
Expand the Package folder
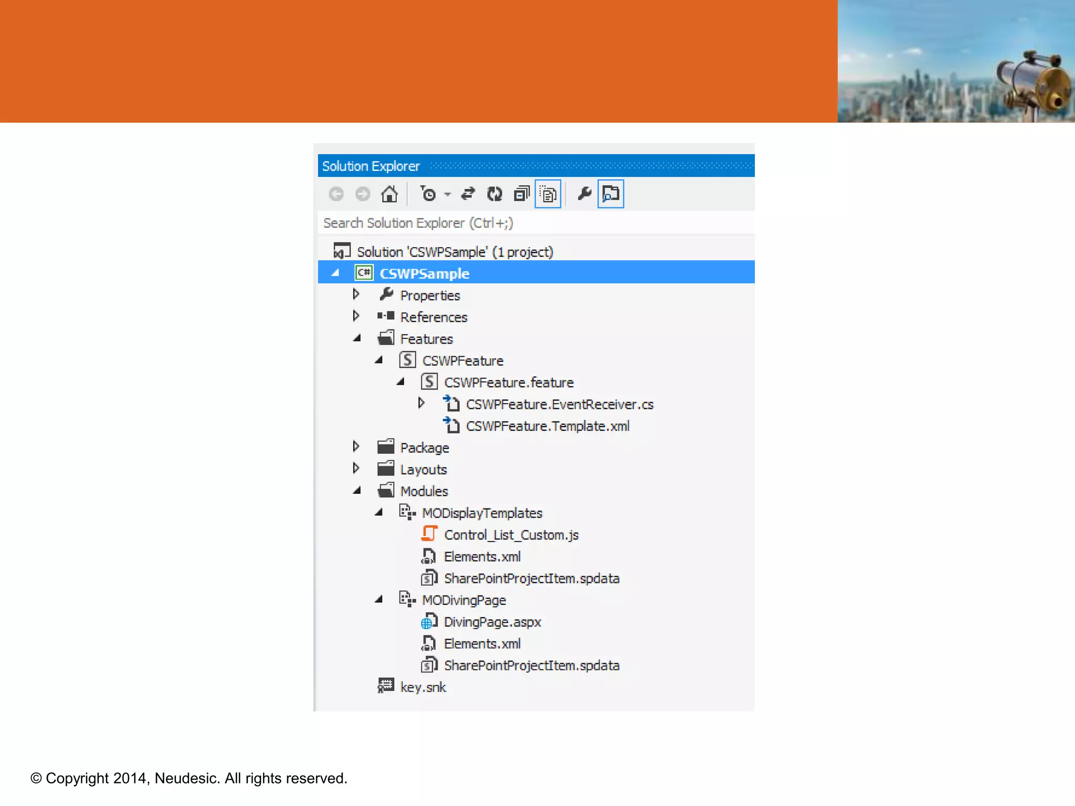coord(356,447)
